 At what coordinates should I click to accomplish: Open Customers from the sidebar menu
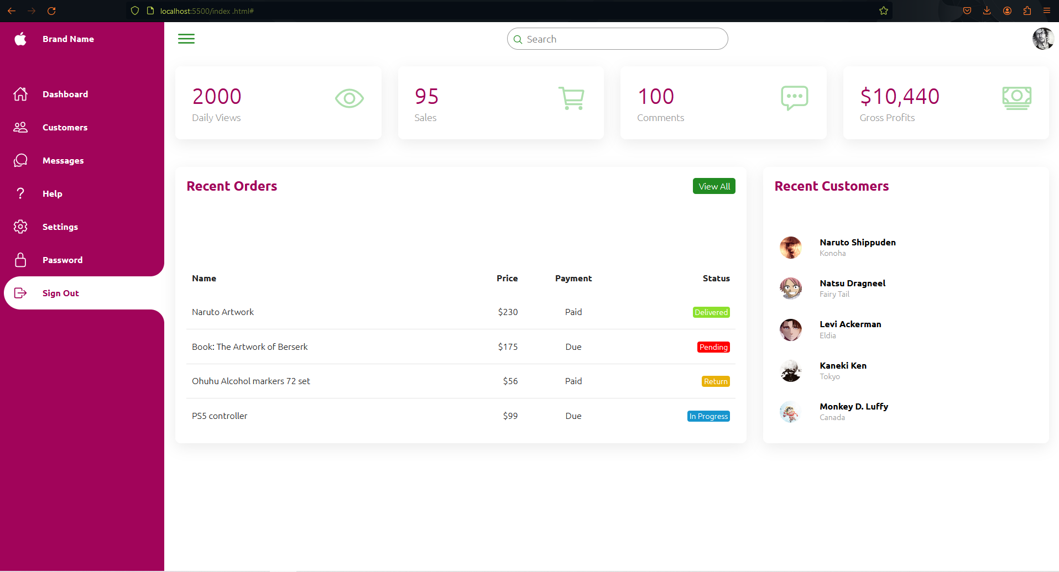click(65, 128)
